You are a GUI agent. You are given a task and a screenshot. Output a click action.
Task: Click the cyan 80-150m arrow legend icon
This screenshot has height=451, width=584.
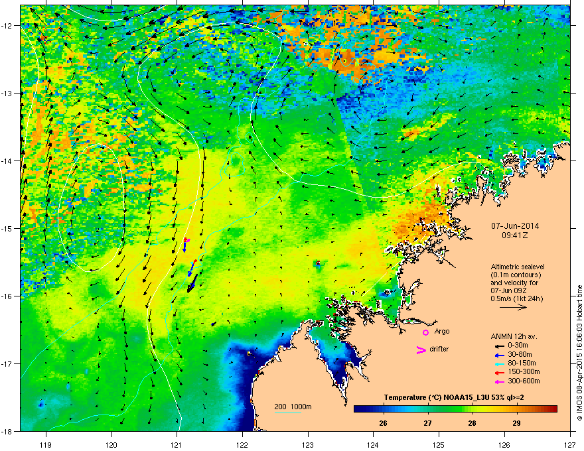pos(498,363)
